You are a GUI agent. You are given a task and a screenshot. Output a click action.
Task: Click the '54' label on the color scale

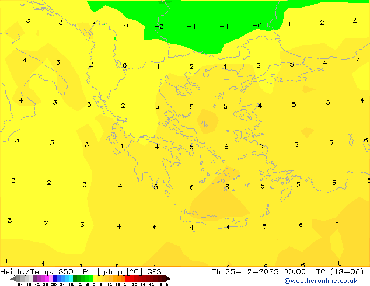[x=168, y=284]
